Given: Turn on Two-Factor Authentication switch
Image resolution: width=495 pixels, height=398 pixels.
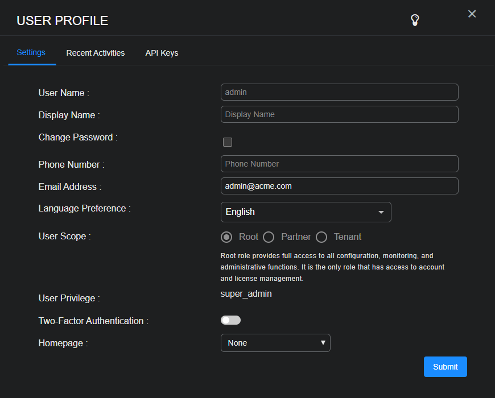Looking at the screenshot, I should coord(230,320).
